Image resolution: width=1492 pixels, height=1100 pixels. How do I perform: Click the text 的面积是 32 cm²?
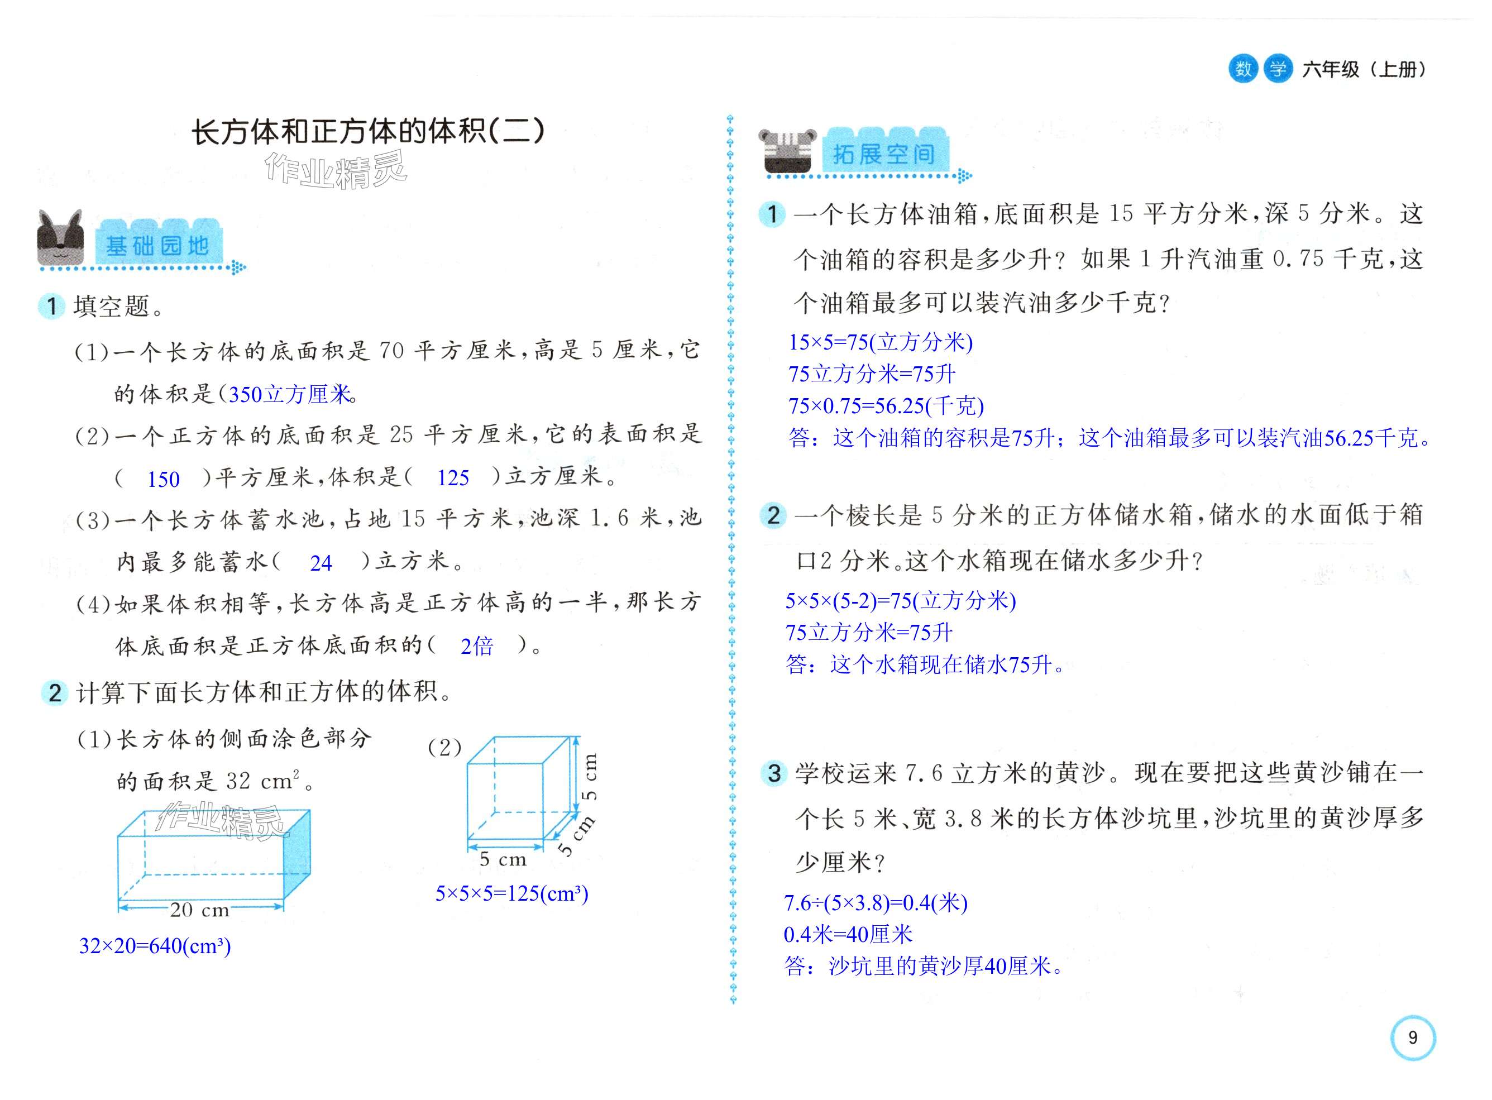pyautogui.click(x=215, y=781)
